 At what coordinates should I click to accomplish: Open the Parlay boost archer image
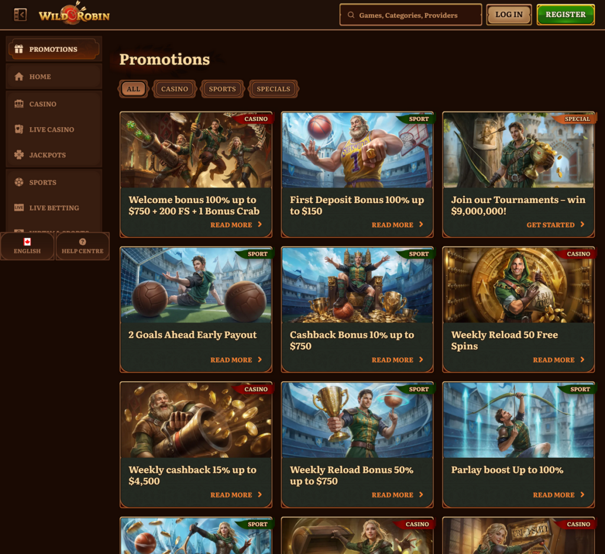(x=519, y=420)
